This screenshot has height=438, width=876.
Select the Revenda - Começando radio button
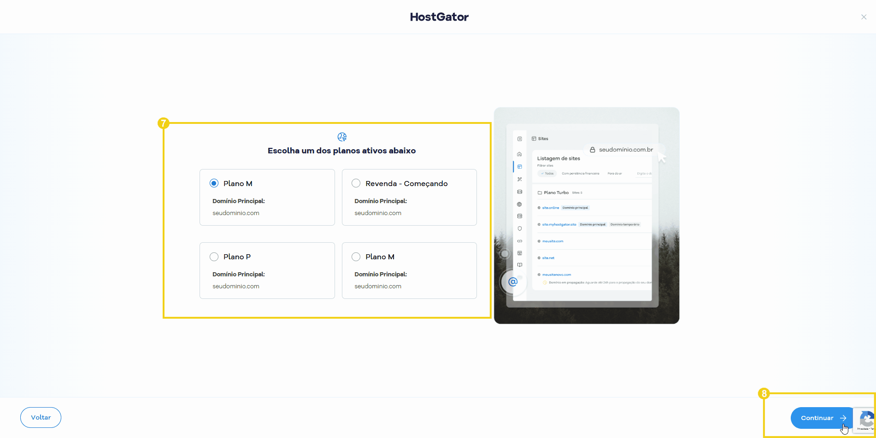[356, 183]
